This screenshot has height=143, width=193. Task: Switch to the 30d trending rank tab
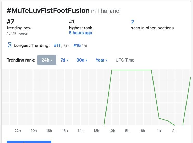(x=82, y=60)
